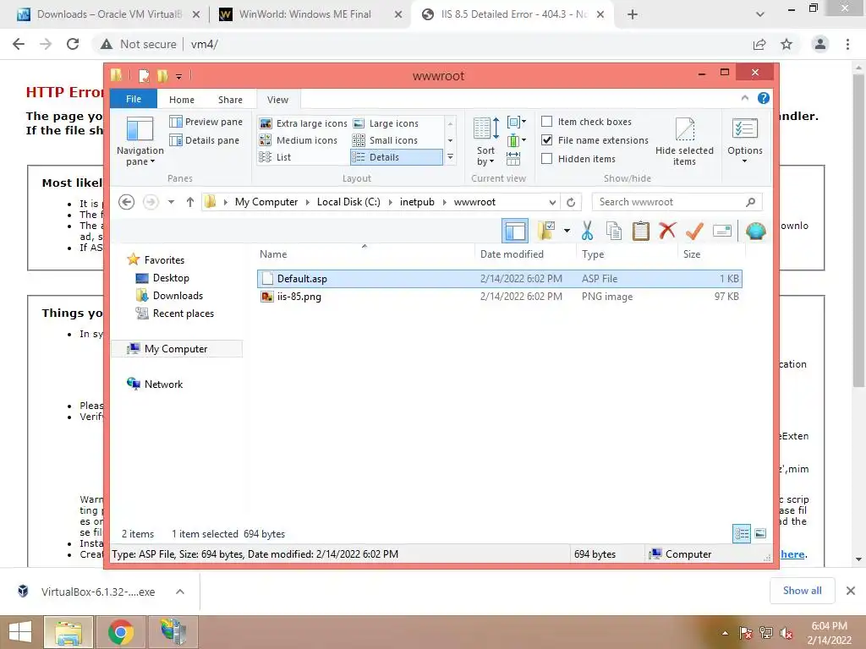The height and width of the screenshot is (649, 866).
Task: Select Medium icons layout
Action: click(299, 140)
